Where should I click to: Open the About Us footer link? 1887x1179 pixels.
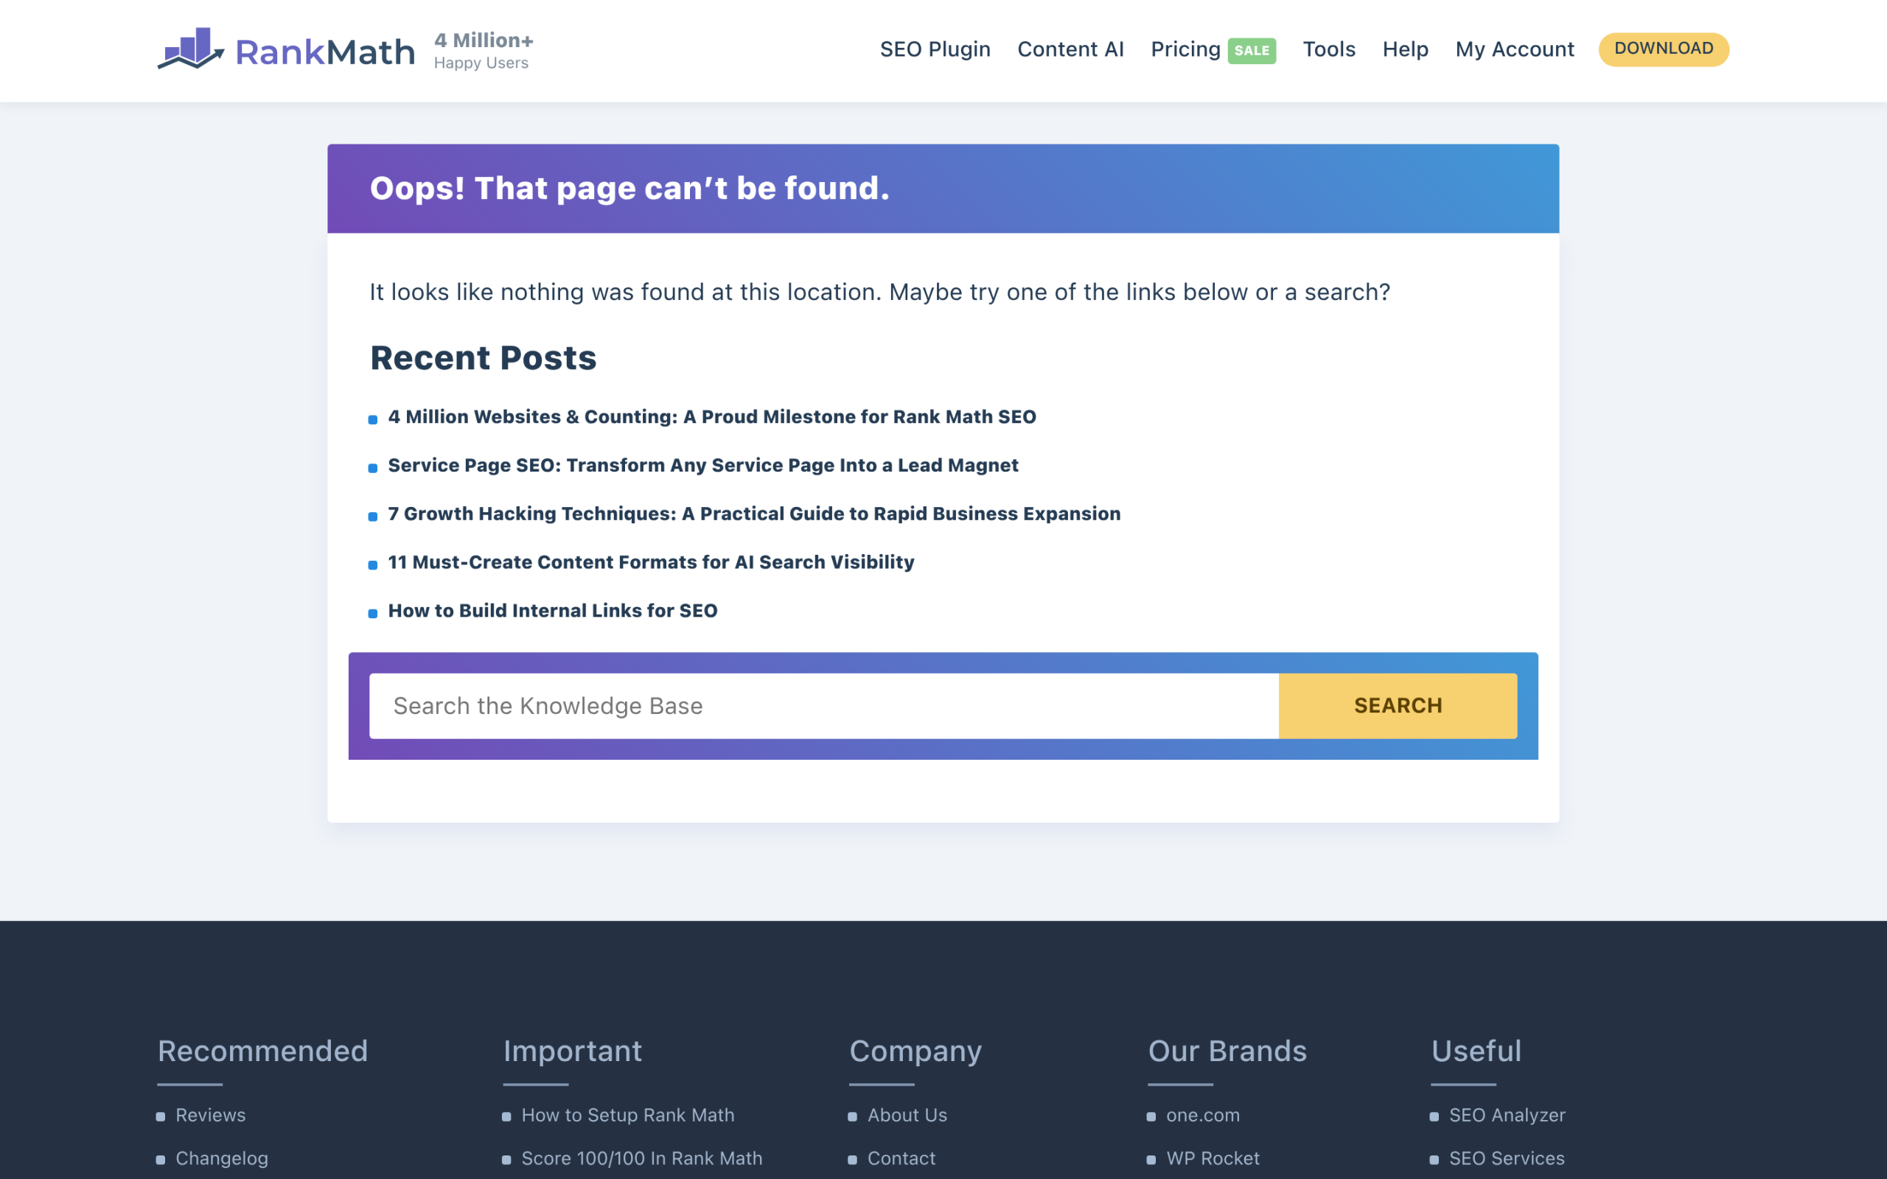point(907,1115)
